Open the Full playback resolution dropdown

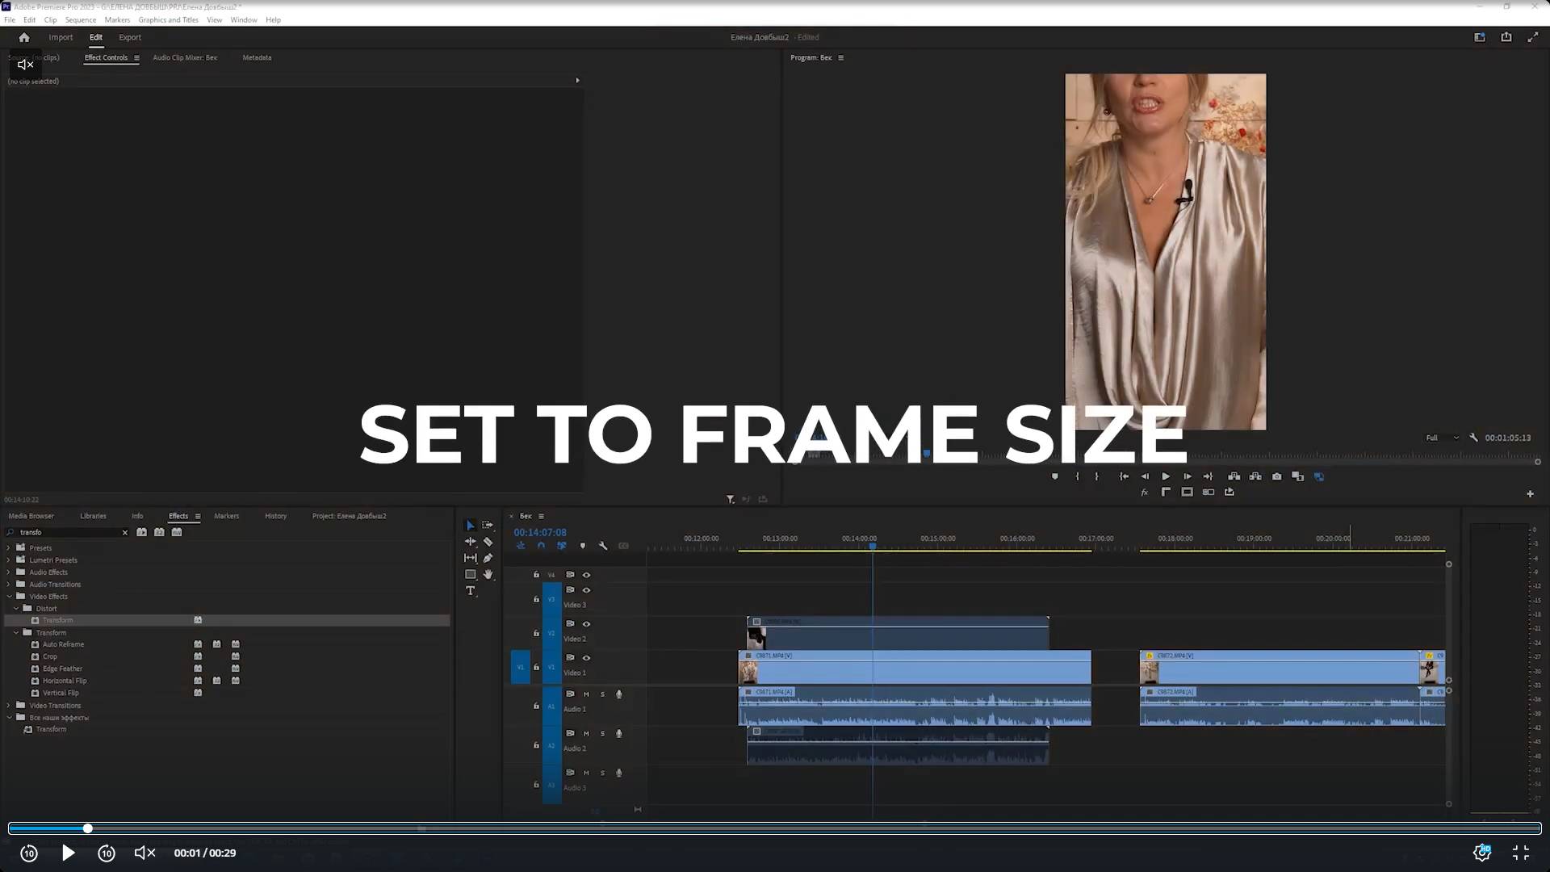coord(1442,438)
